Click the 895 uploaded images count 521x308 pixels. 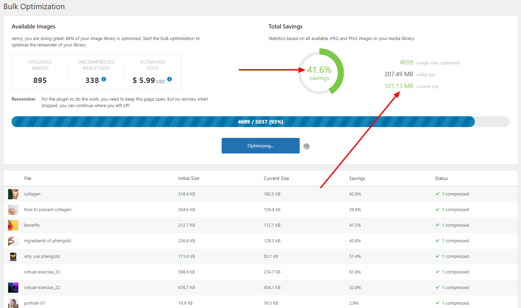point(40,80)
